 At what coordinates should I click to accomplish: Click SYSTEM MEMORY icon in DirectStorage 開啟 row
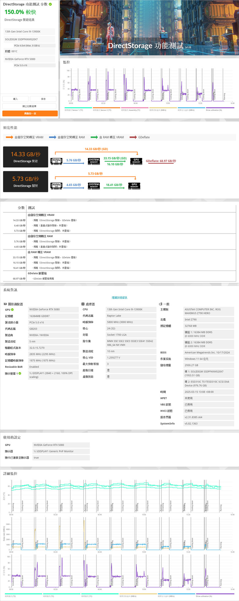click(x=94, y=161)
